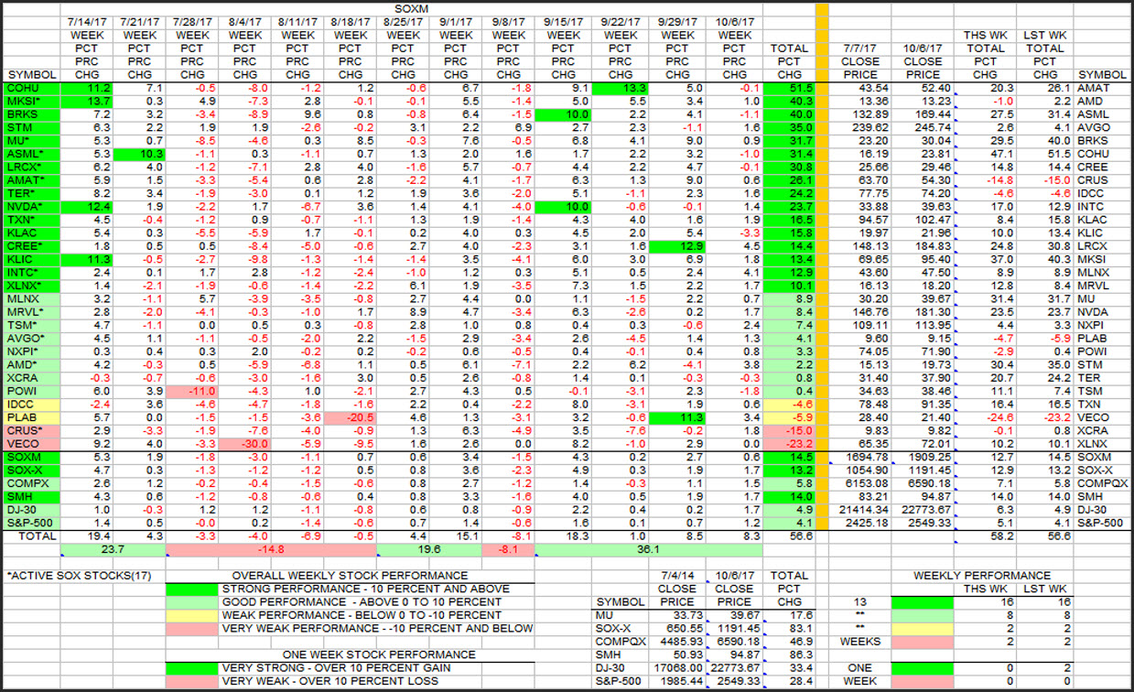Screen dimensions: 1134x692
Task: Click the "36.1" period subtotal cell
Action: click(x=649, y=551)
